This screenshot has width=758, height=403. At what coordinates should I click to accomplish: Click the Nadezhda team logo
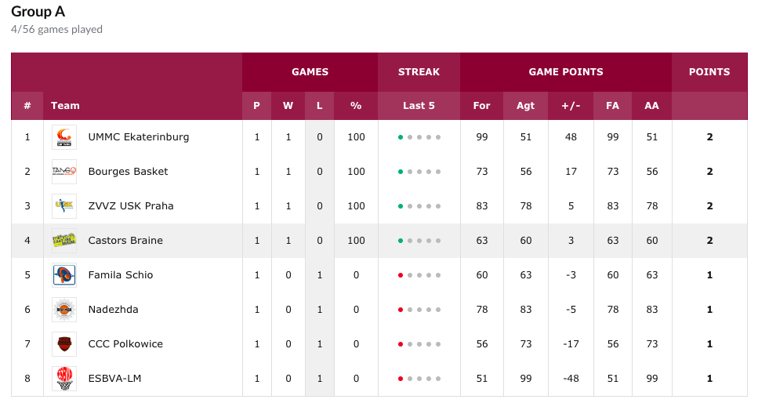click(64, 310)
